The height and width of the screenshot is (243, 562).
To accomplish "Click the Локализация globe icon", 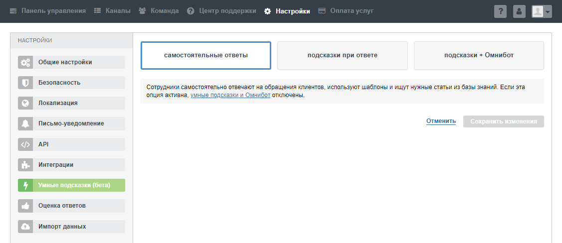I will coord(25,103).
